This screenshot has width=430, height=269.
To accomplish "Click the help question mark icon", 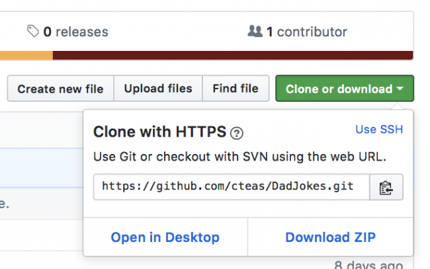I will (x=237, y=134).
